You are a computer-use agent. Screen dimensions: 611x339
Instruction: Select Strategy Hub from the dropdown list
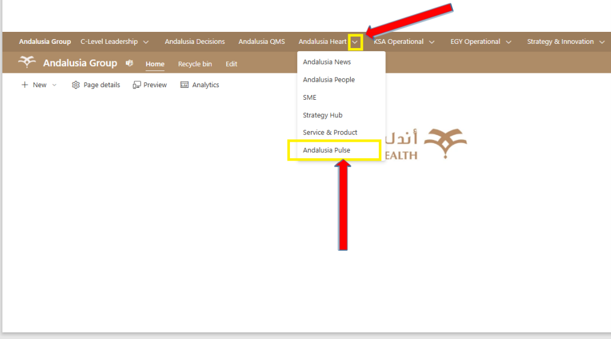(322, 115)
